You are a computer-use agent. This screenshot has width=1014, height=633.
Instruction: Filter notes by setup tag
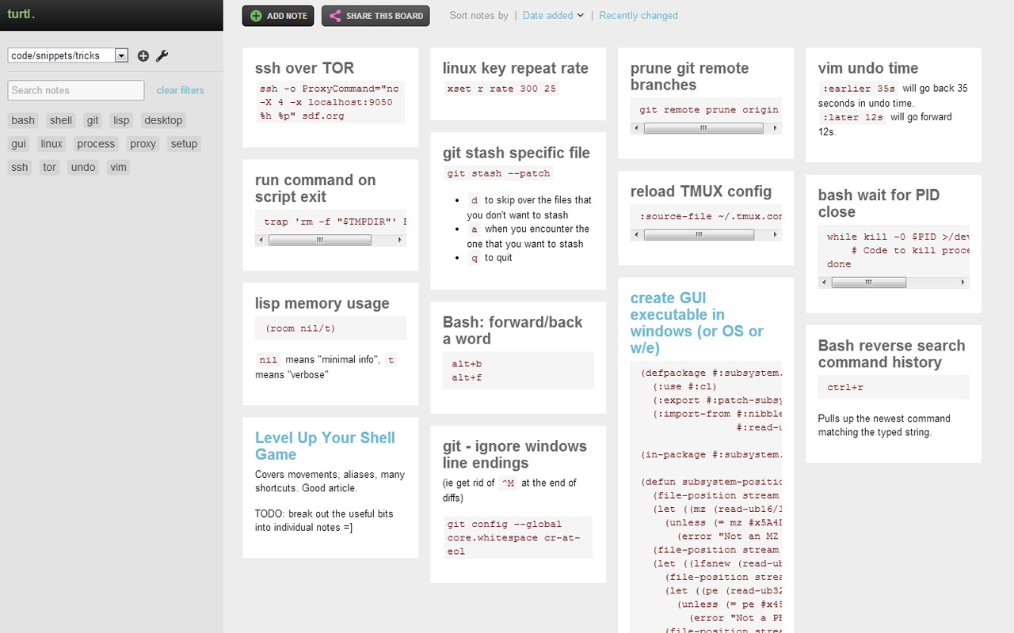184,144
